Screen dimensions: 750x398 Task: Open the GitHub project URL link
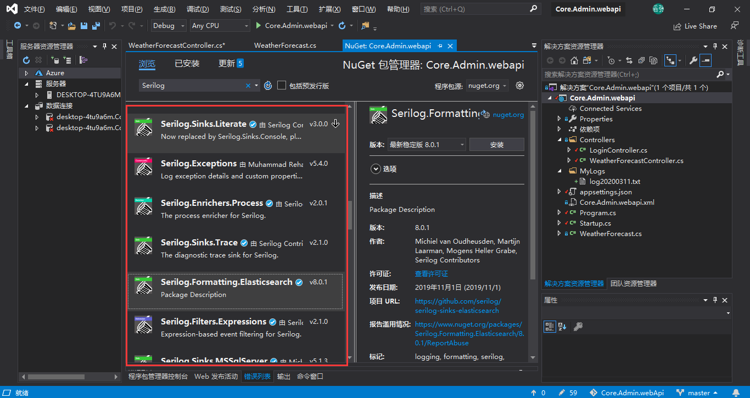[x=458, y=306]
